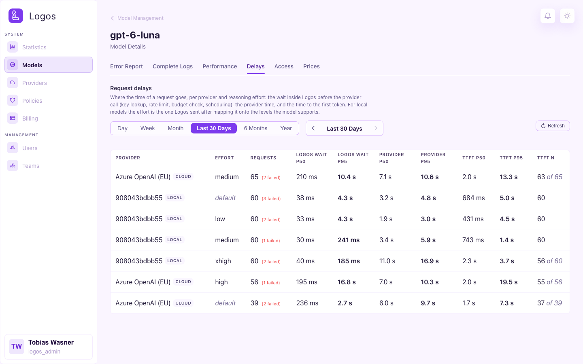Click the '241 ms' Logos wait cell
583x364 pixels.
(349, 240)
